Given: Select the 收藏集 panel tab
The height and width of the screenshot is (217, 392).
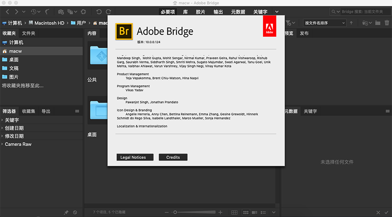Looking at the screenshot, I should pyautogui.click(x=28, y=111).
